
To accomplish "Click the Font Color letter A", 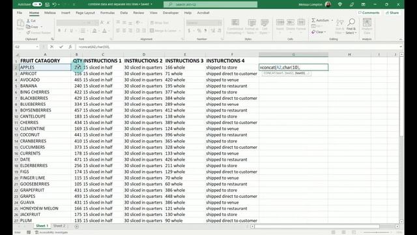I will tap(104, 31).
